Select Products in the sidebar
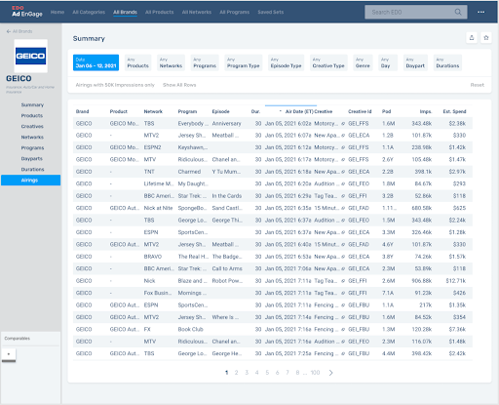The height and width of the screenshot is (405, 499). (32, 115)
